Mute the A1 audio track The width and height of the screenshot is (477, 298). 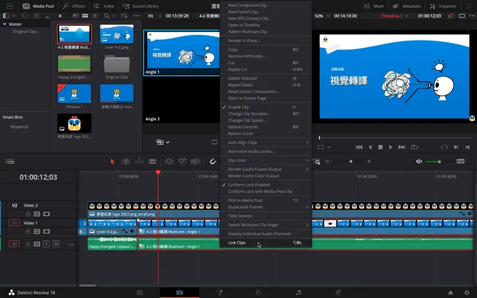(56, 244)
